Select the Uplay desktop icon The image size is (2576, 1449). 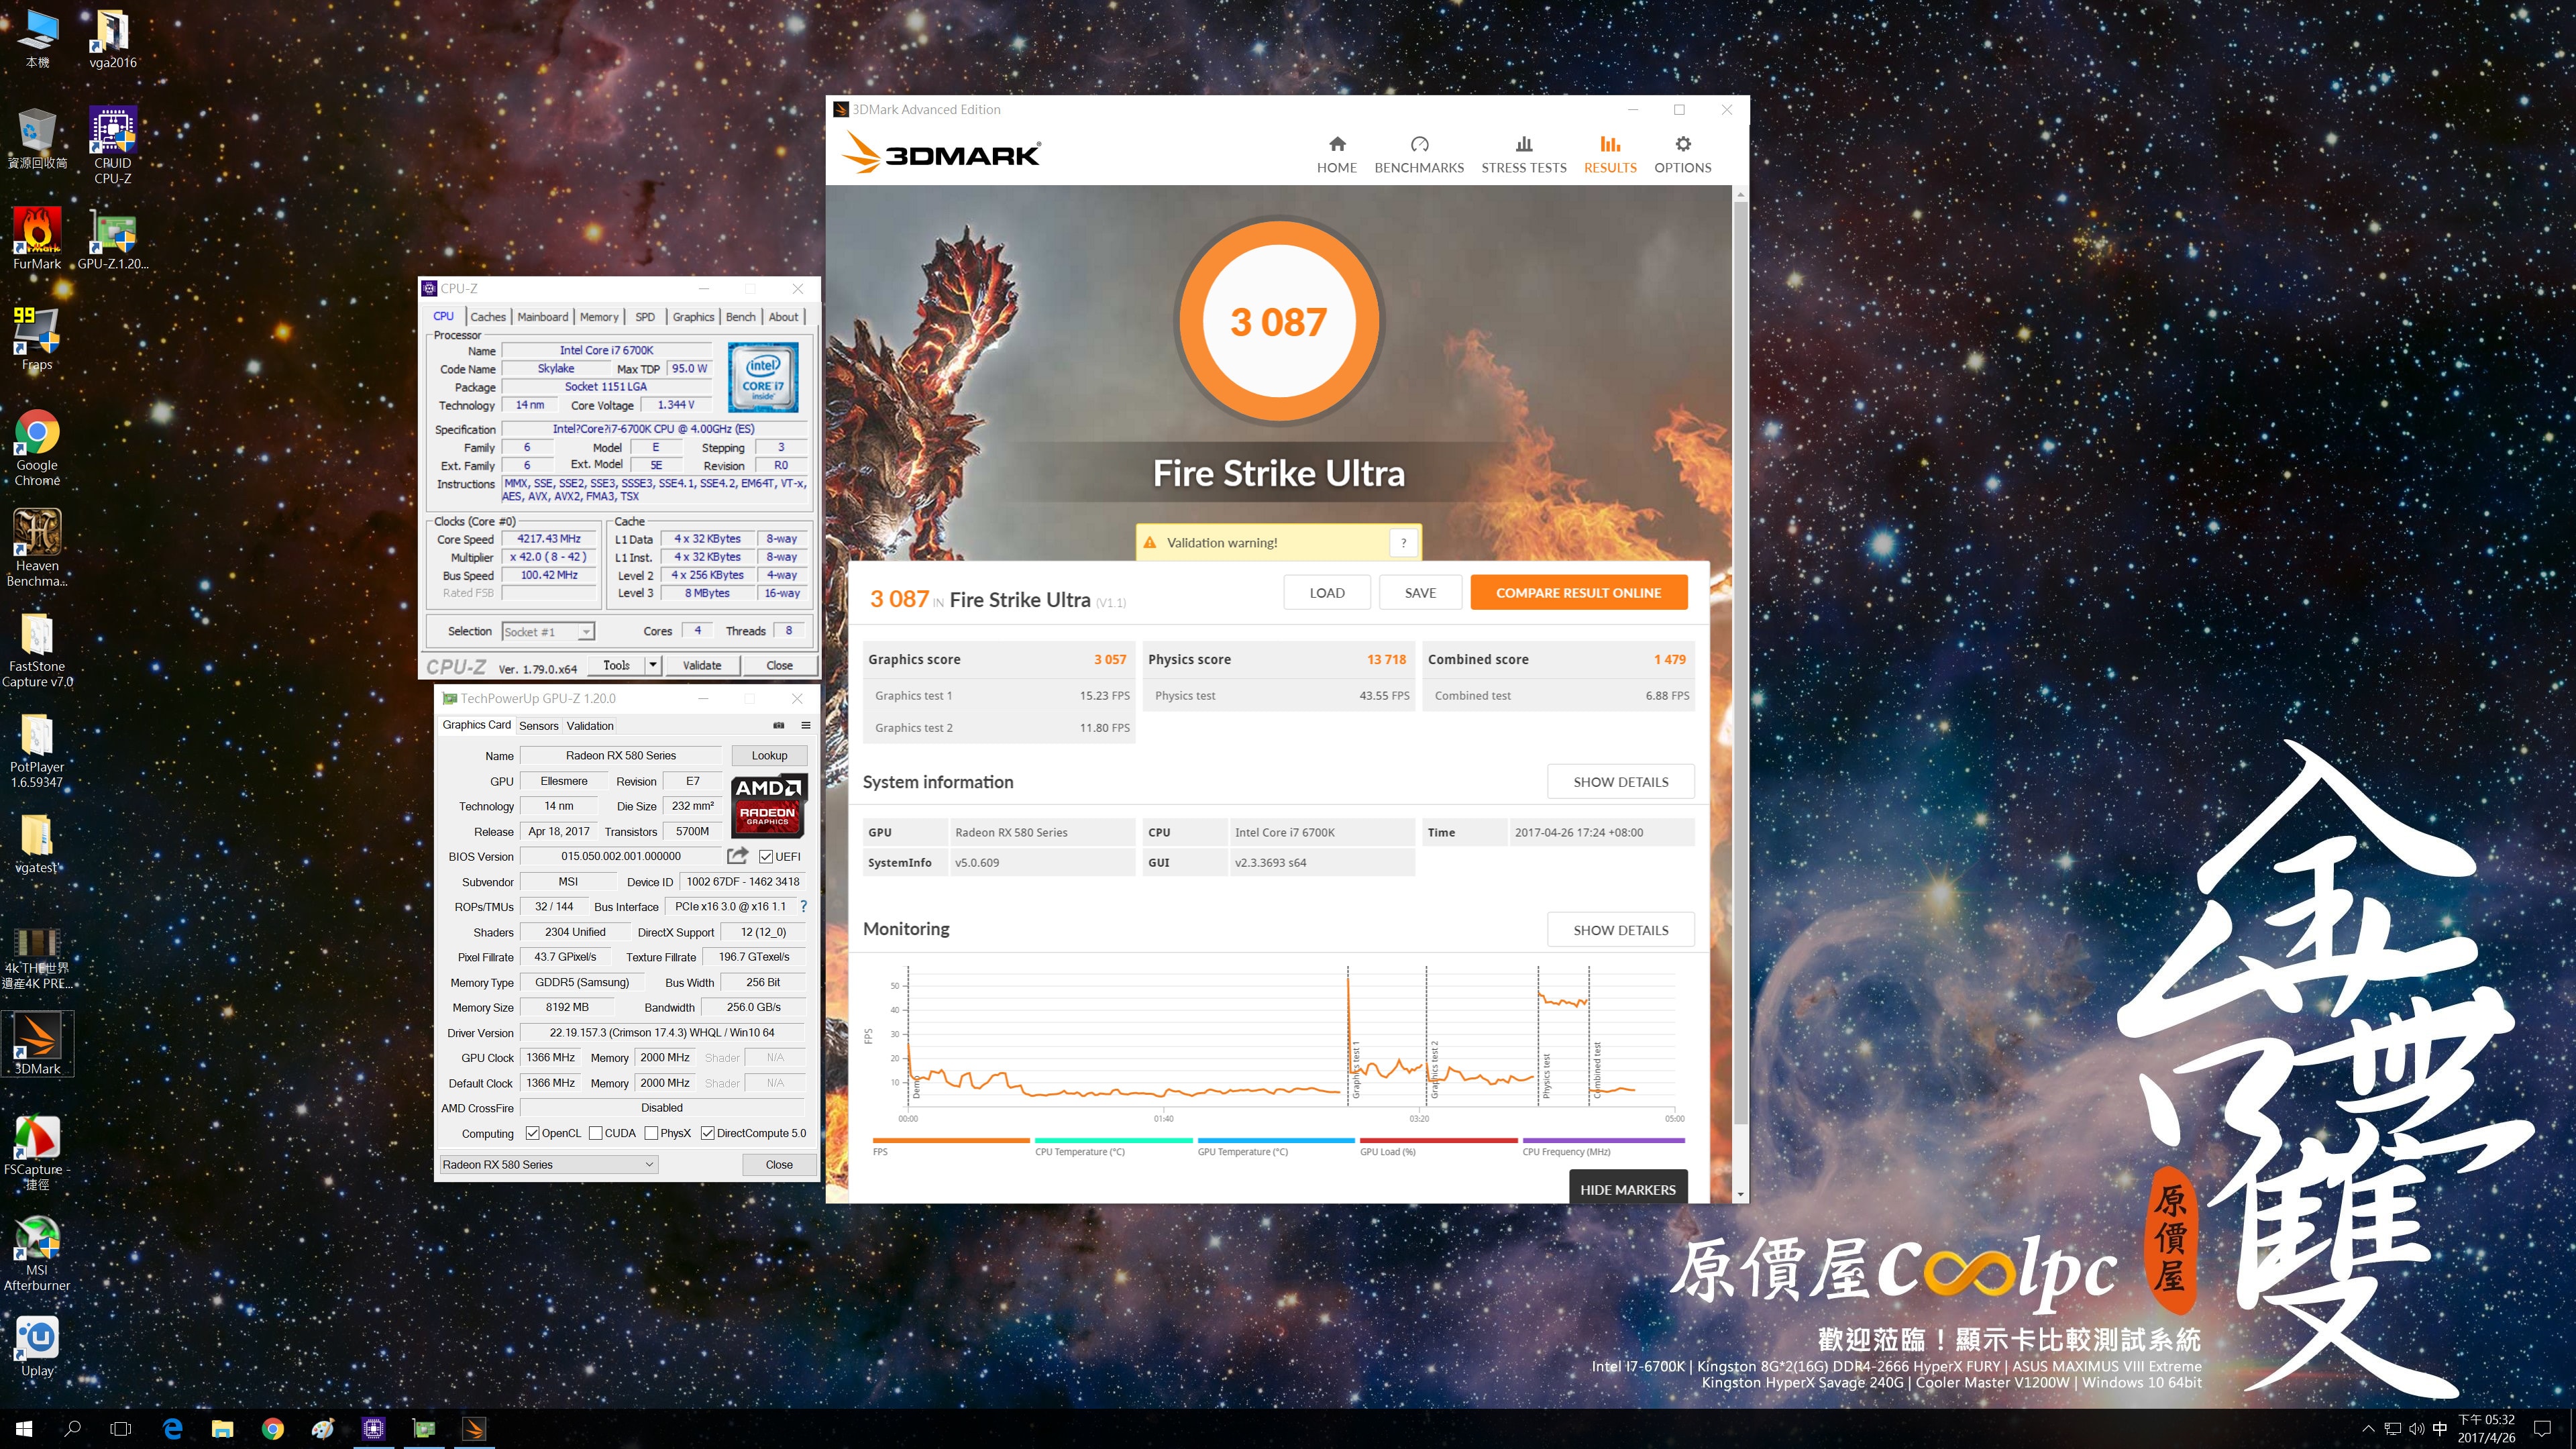point(37,1346)
